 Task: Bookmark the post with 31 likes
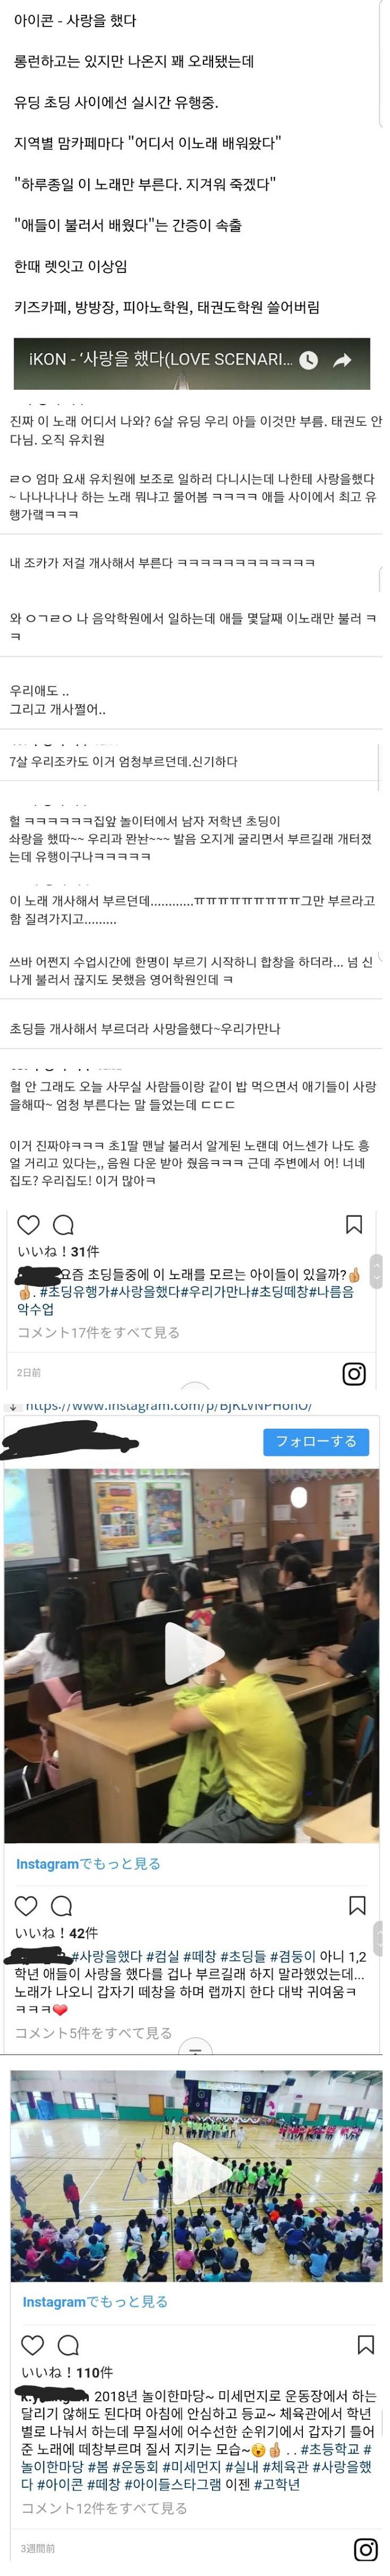click(353, 1224)
